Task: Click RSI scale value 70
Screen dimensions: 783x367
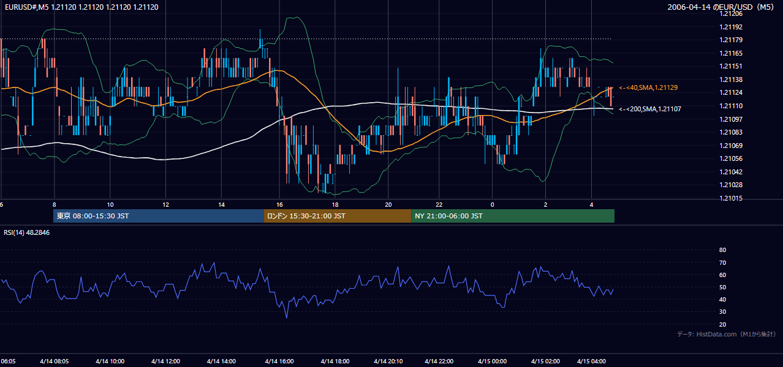Action: click(723, 262)
